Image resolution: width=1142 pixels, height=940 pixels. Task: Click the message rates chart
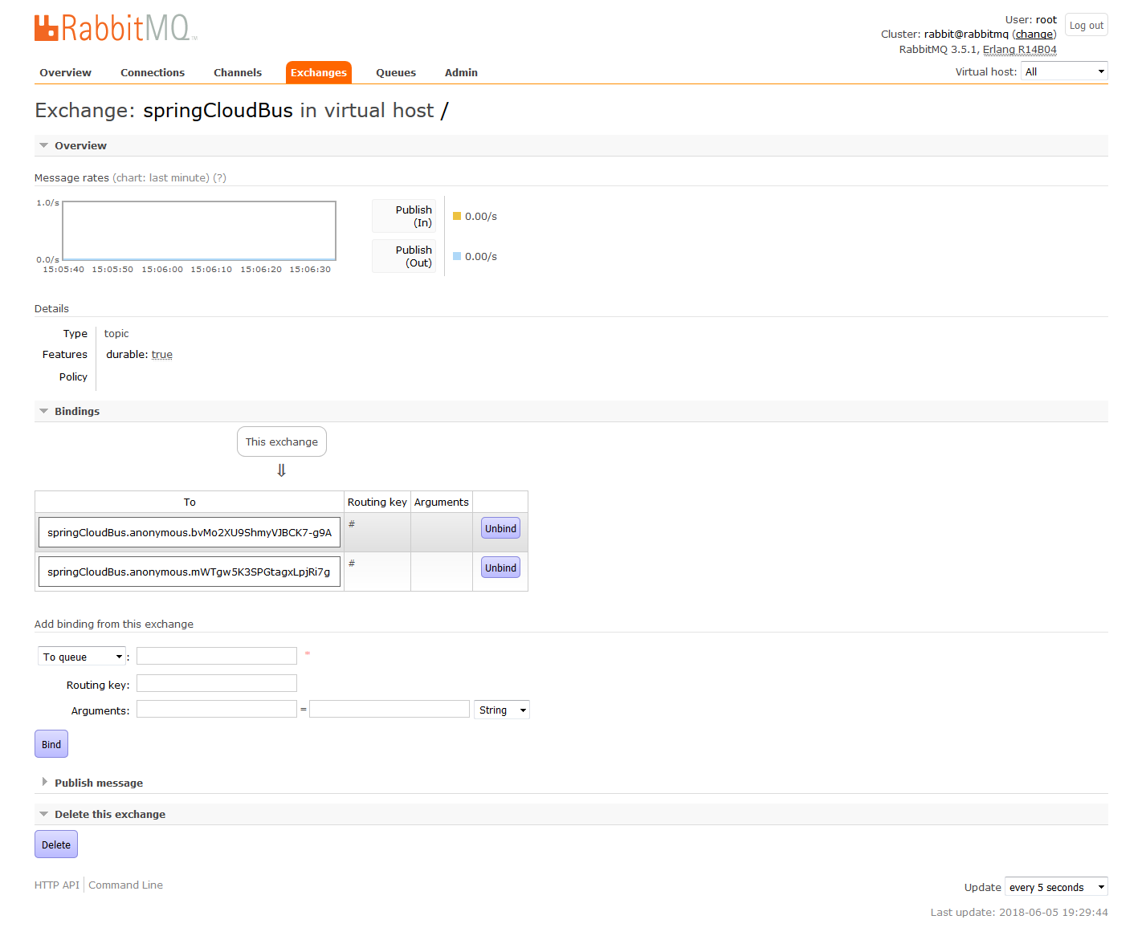(x=199, y=230)
